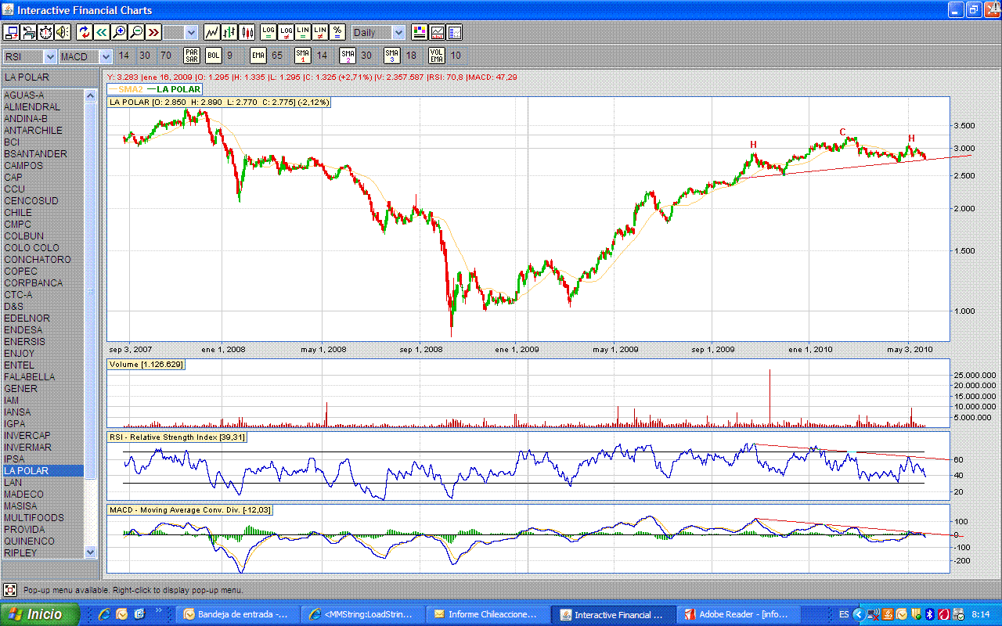This screenshot has width=1002, height=626.
Task: Click the zoom in magnifier icon
Action: [x=119, y=32]
